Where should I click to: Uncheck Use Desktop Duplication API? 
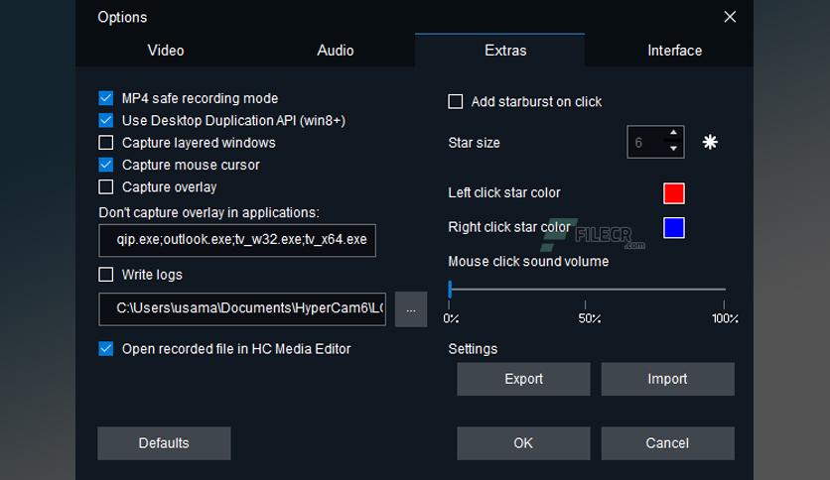(x=106, y=121)
